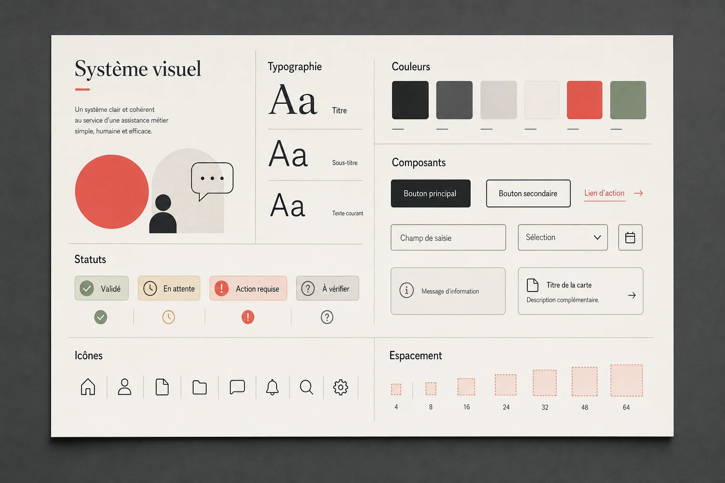Select the En attente status badge
The width and height of the screenshot is (725, 483).
(169, 288)
